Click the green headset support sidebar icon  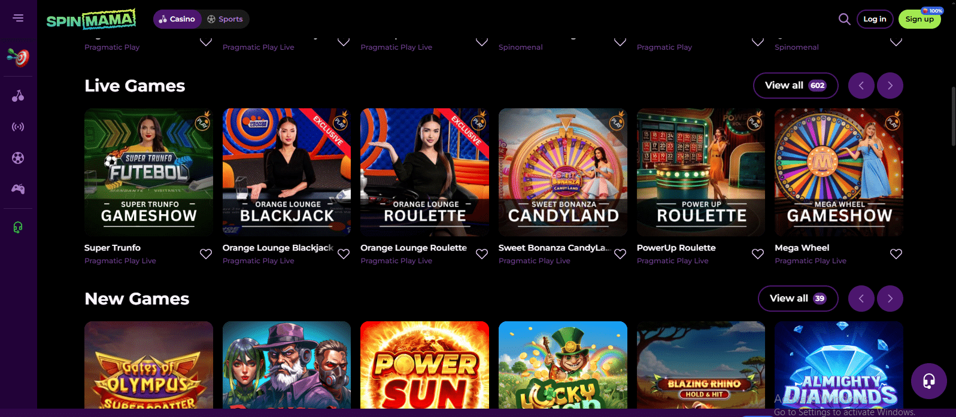(x=18, y=227)
